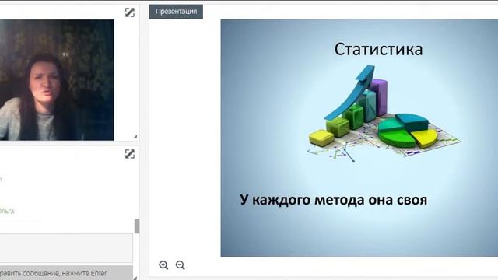Zoom in on the presentation slide

click(163, 265)
